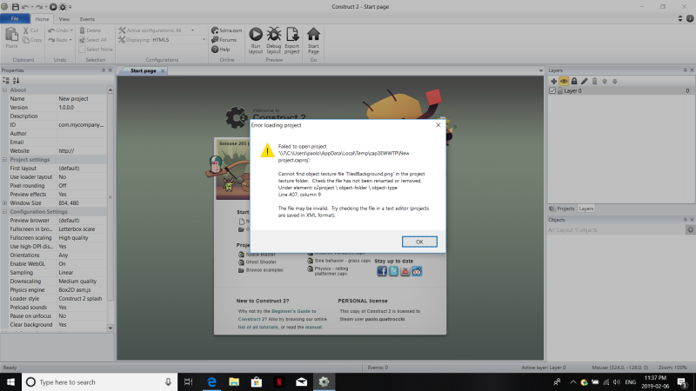Click the Paste clipboard icon
This screenshot has width=696, height=391.
11,35
